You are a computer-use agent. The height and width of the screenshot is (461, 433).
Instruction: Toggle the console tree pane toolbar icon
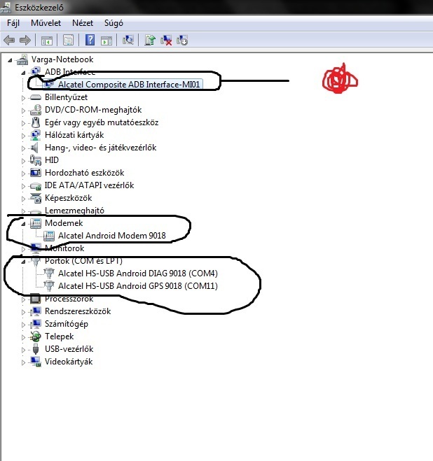[47, 41]
